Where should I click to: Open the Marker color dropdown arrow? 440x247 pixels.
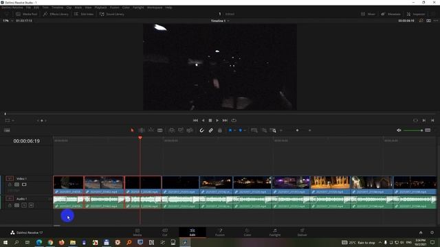tap(245, 130)
